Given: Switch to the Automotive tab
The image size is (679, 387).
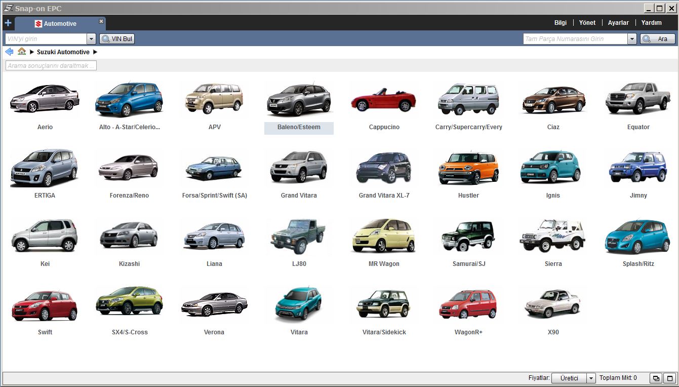Looking at the screenshot, I should tap(60, 24).
